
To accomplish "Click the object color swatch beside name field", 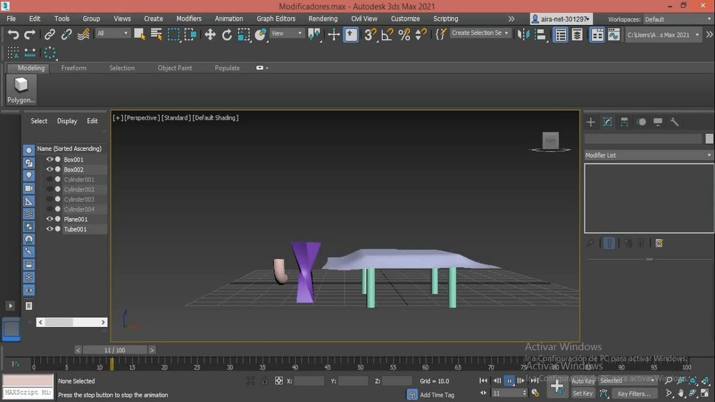I will pyautogui.click(x=709, y=139).
